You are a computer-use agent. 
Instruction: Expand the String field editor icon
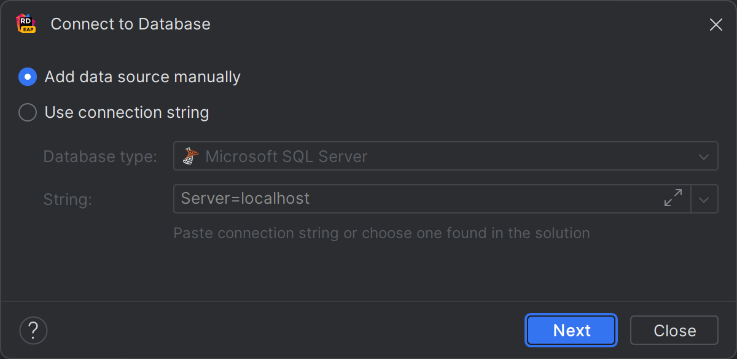[673, 198]
